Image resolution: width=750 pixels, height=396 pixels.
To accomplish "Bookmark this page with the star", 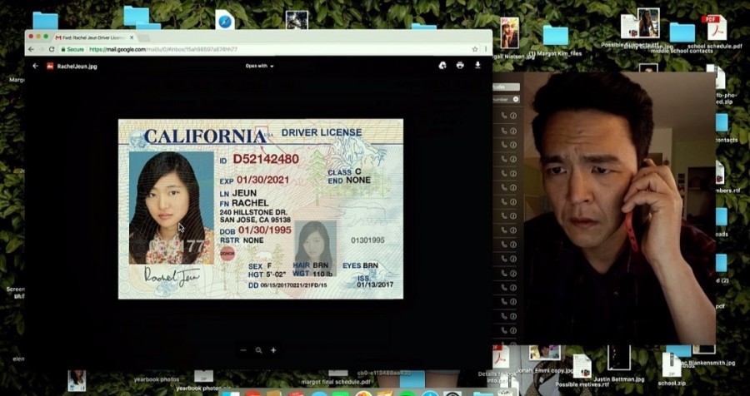I will 474,49.
